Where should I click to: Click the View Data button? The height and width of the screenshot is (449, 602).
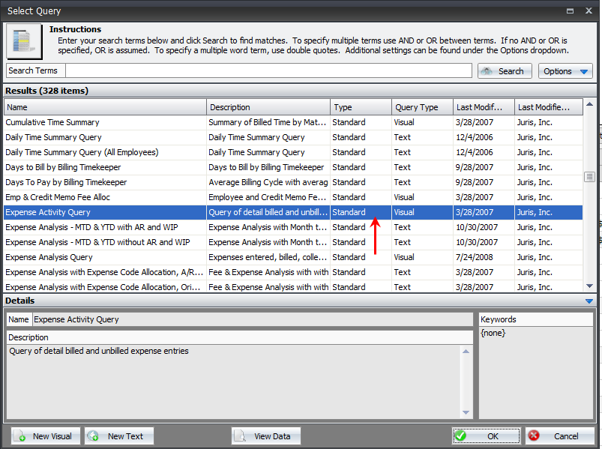265,436
